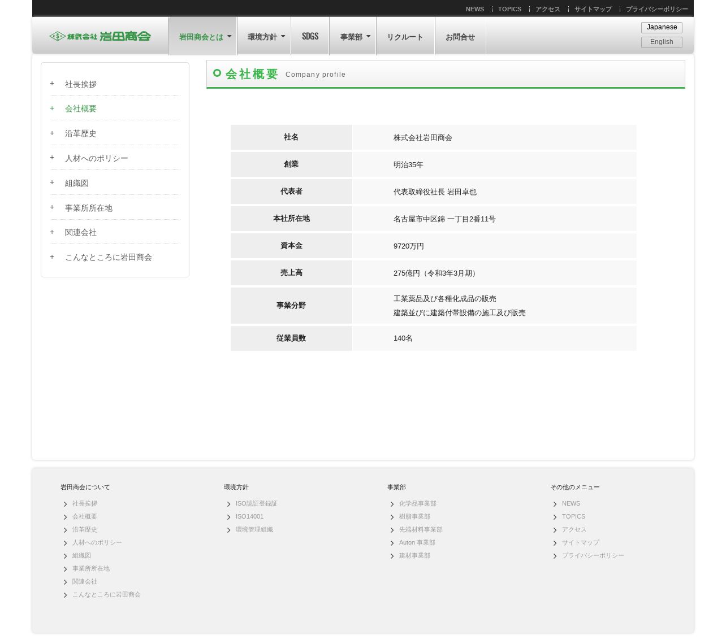Click the chevron icon beside footer サイトマップ

coord(555,543)
